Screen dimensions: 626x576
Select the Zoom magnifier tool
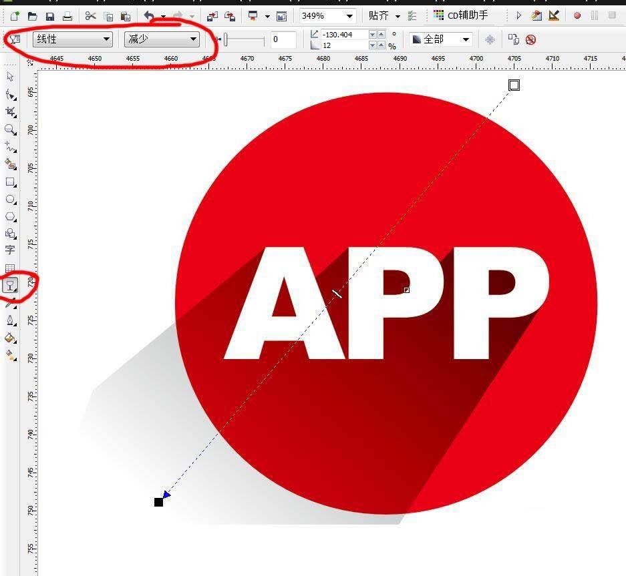pos(10,129)
